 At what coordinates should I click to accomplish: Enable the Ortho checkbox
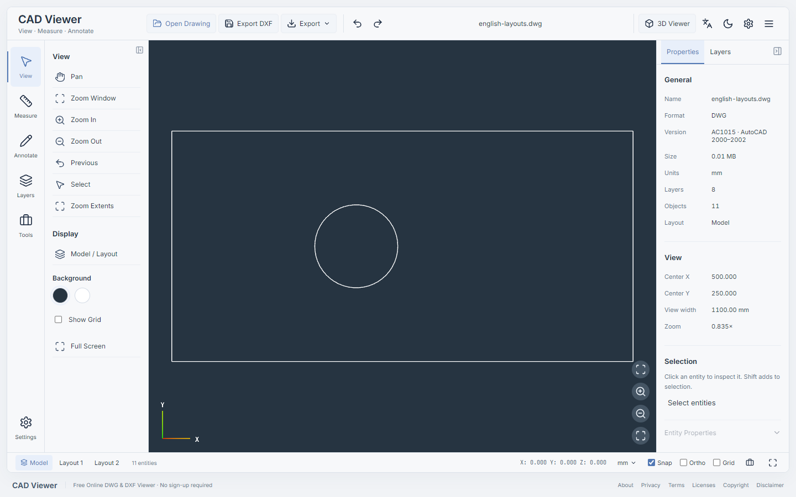tap(683, 463)
